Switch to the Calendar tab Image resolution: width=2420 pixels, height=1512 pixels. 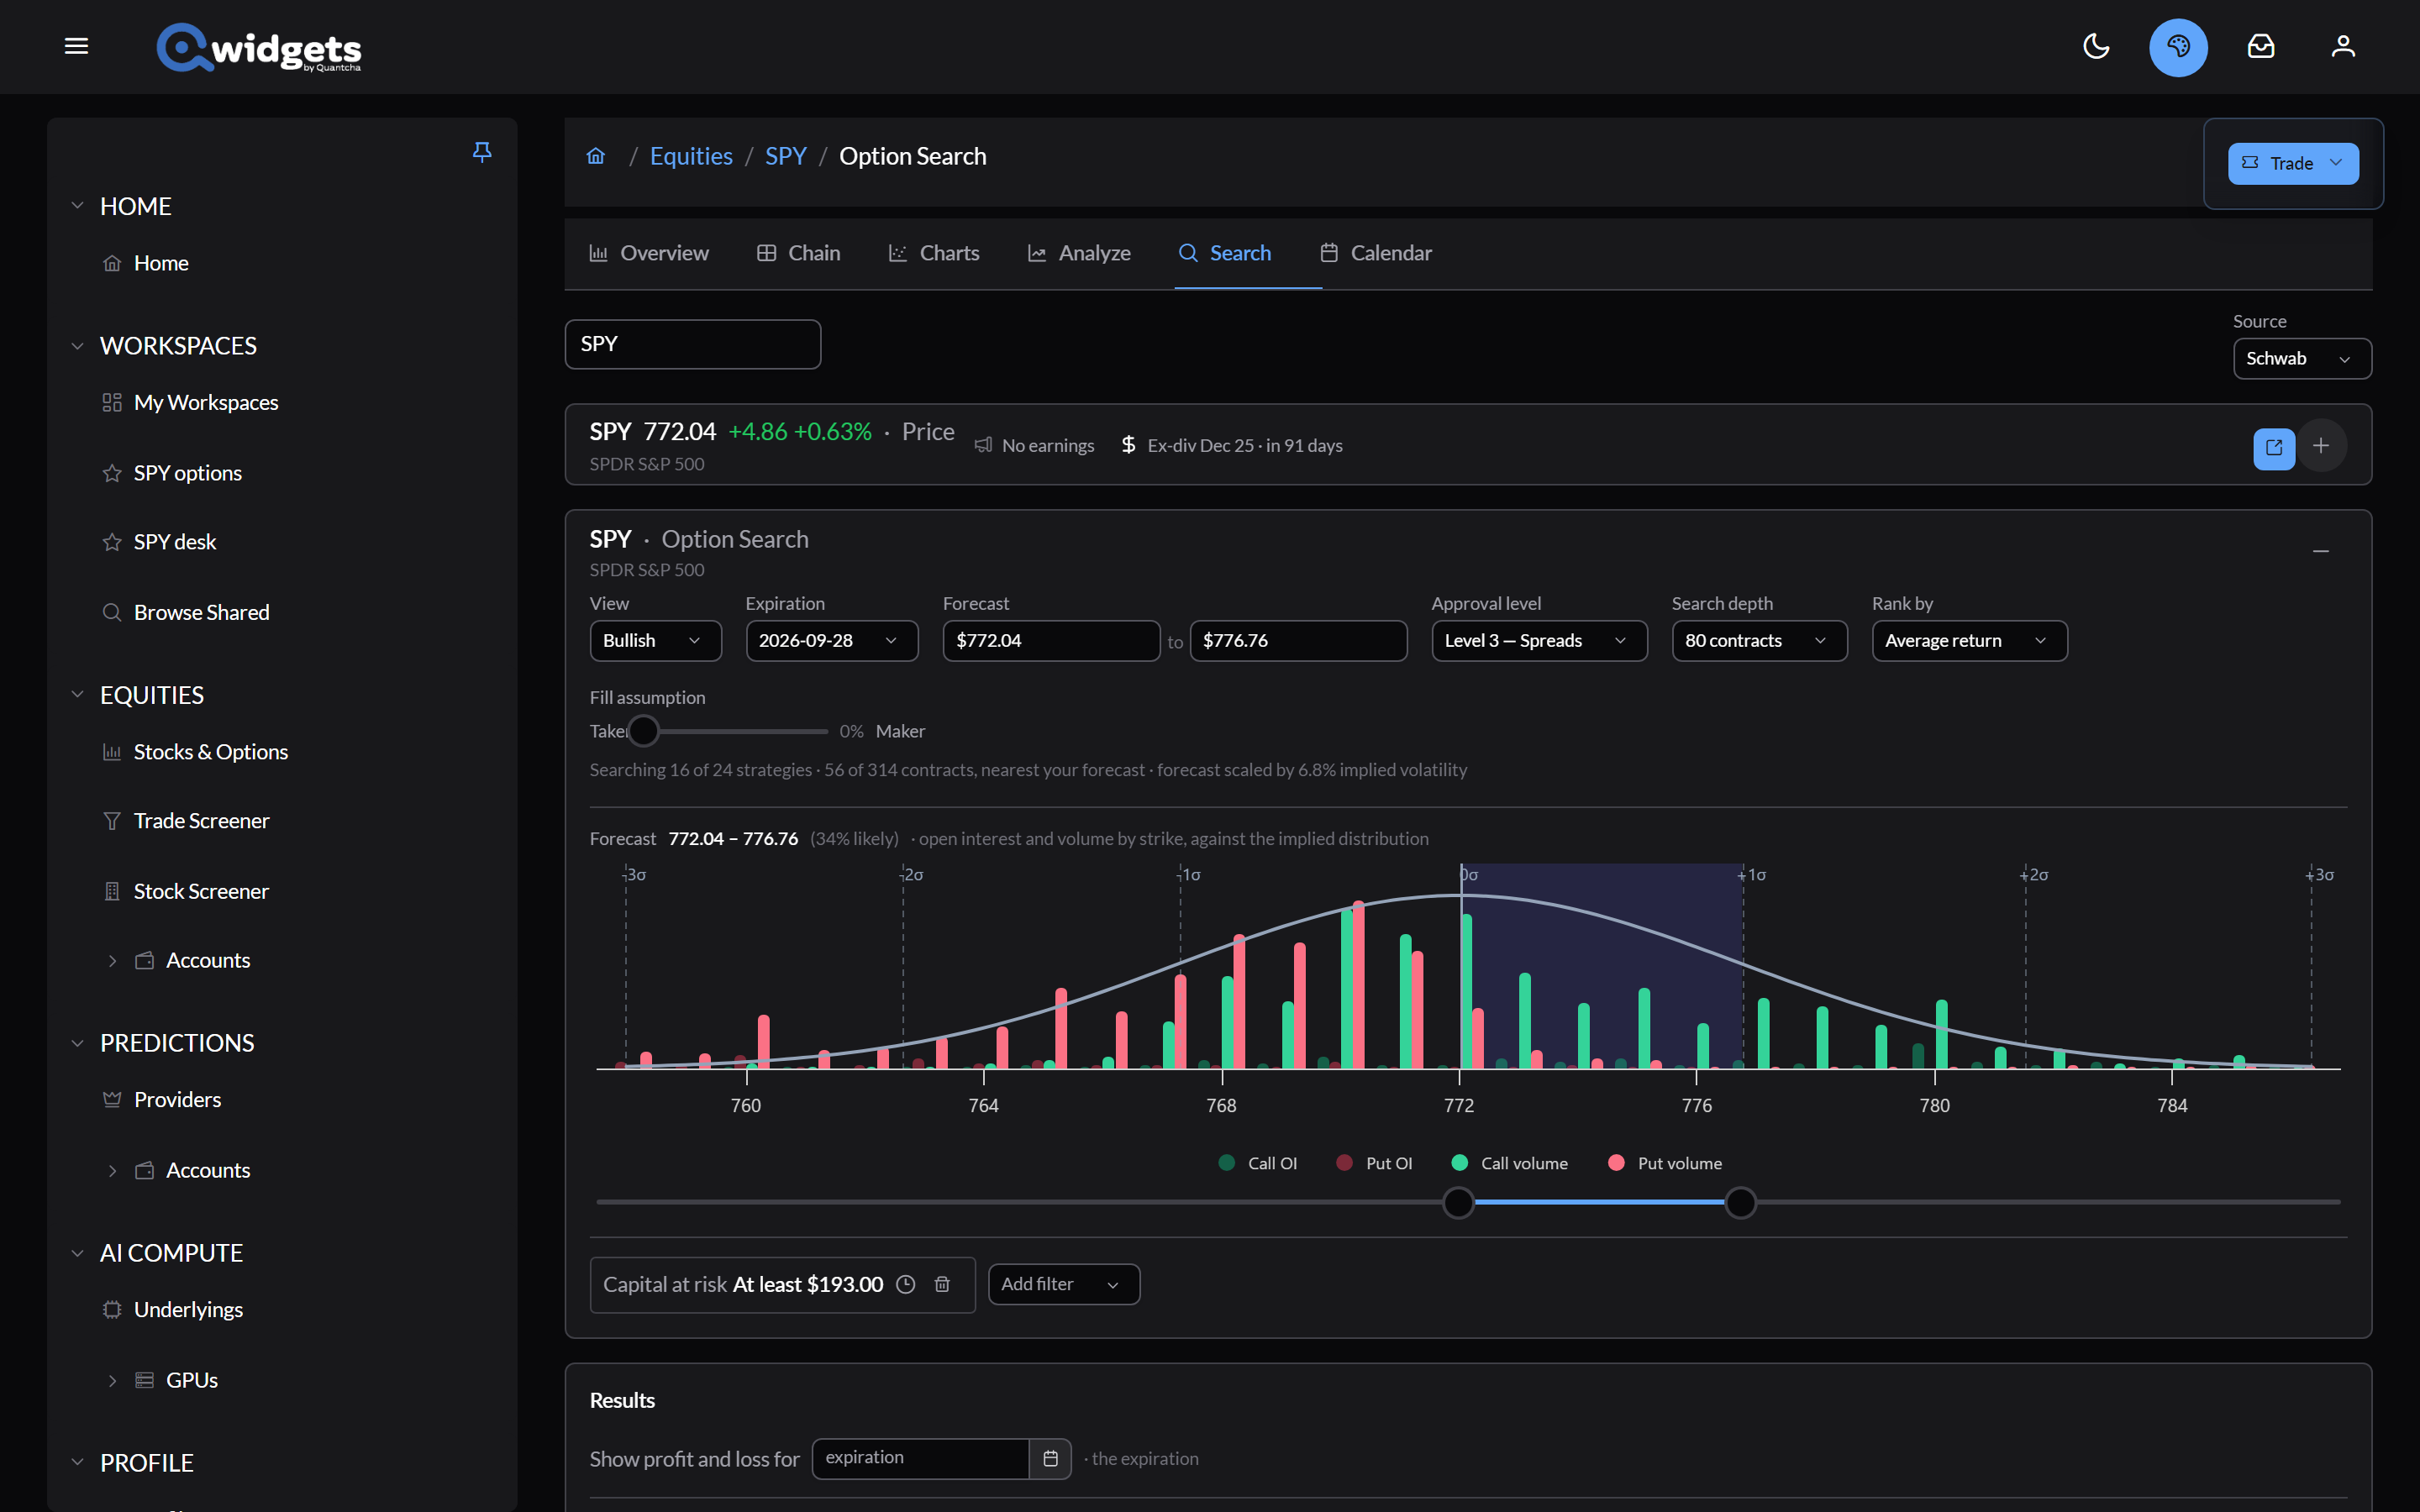pyautogui.click(x=1376, y=253)
